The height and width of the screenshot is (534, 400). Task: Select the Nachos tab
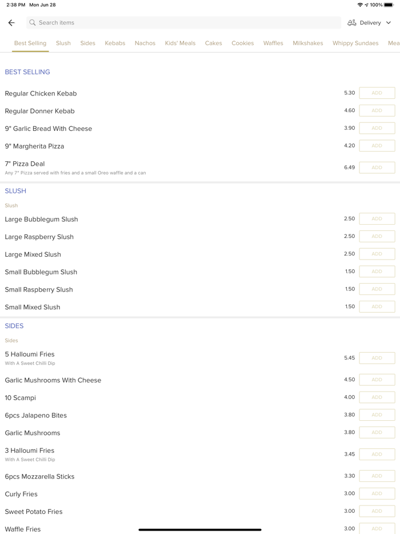[145, 43]
